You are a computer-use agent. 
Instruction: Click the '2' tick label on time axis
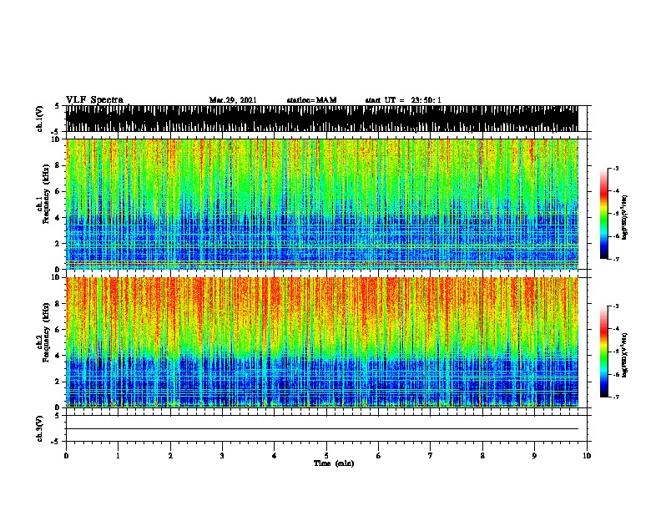tap(170, 456)
